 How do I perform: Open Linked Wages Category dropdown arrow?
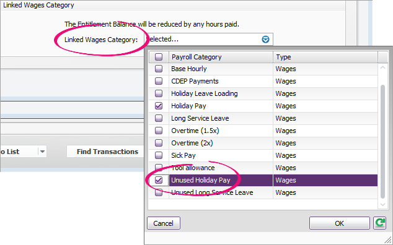point(265,40)
